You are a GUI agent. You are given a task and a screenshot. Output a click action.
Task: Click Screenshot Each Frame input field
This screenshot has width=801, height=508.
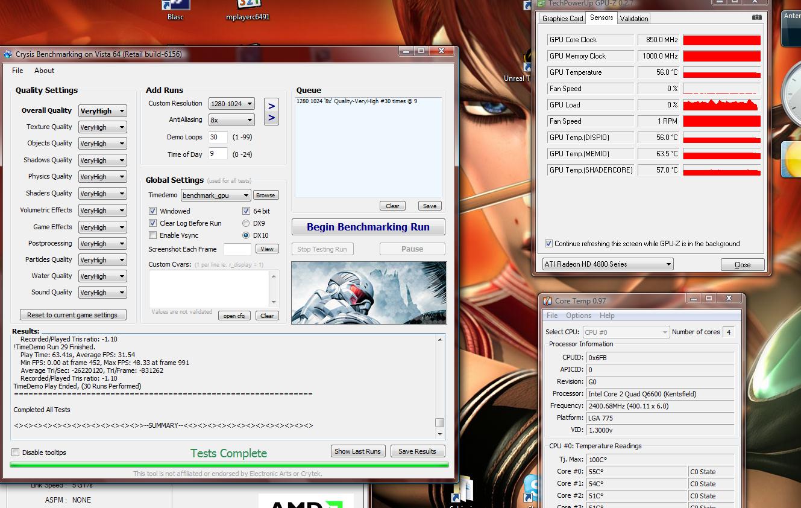[237, 249]
